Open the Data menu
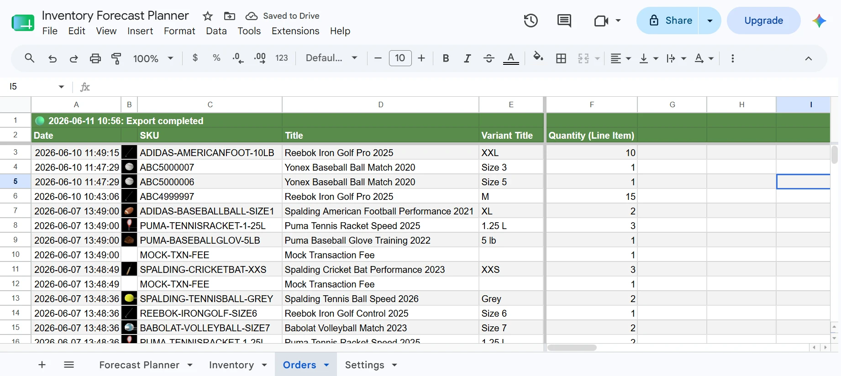This screenshot has height=376, width=841. tap(216, 31)
